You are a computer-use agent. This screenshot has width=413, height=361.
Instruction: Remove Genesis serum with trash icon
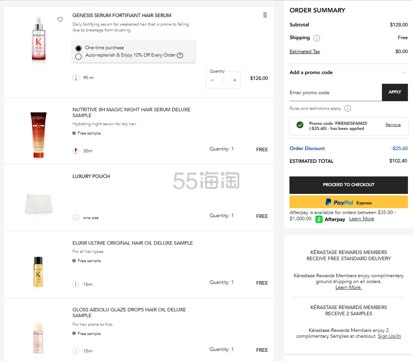coord(265,15)
